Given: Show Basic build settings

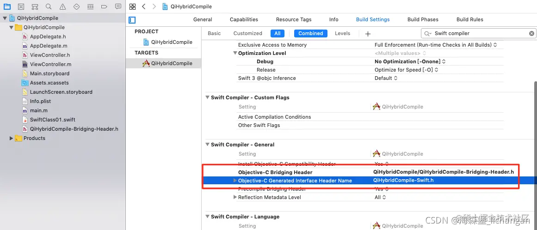Looking at the screenshot, I should 215,34.
